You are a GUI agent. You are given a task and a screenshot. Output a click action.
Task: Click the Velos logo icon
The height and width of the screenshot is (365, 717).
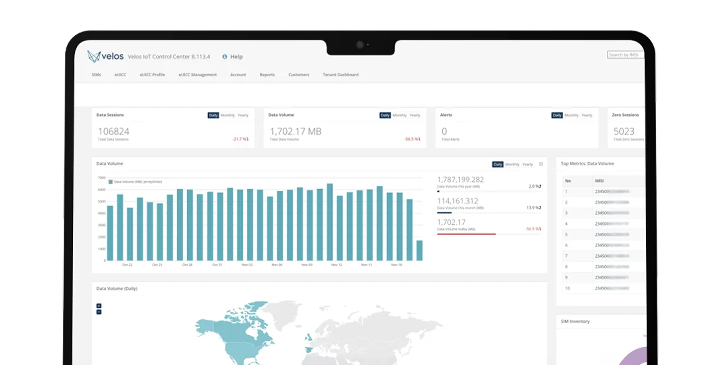pyautogui.click(x=94, y=56)
